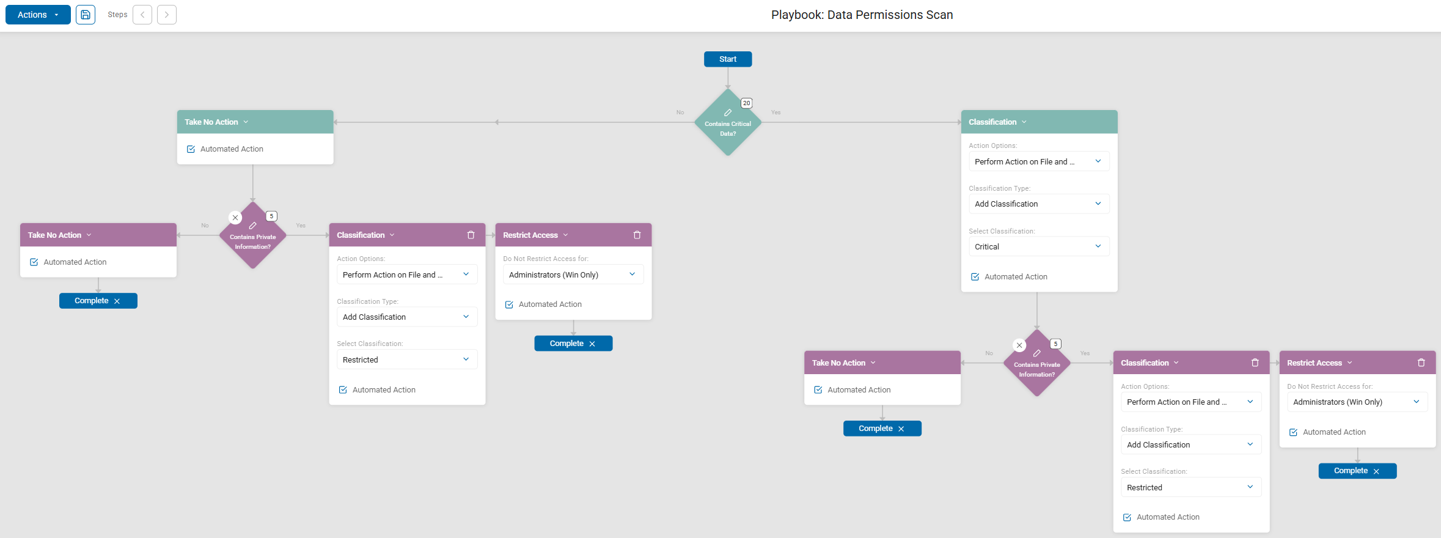The width and height of the screenshot is (1441, 538).
Task: Edit the Contains Critical Data decision node
Action: (x=728, y=113)
